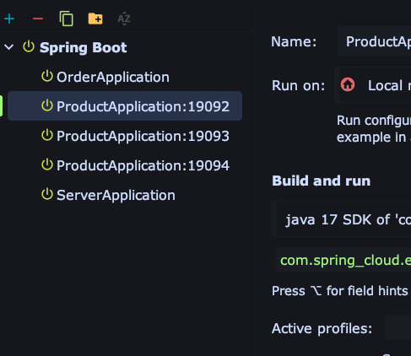The image size is (411, 356).
Task: Collapse the Spring Boot group
Action: point(9,47)
